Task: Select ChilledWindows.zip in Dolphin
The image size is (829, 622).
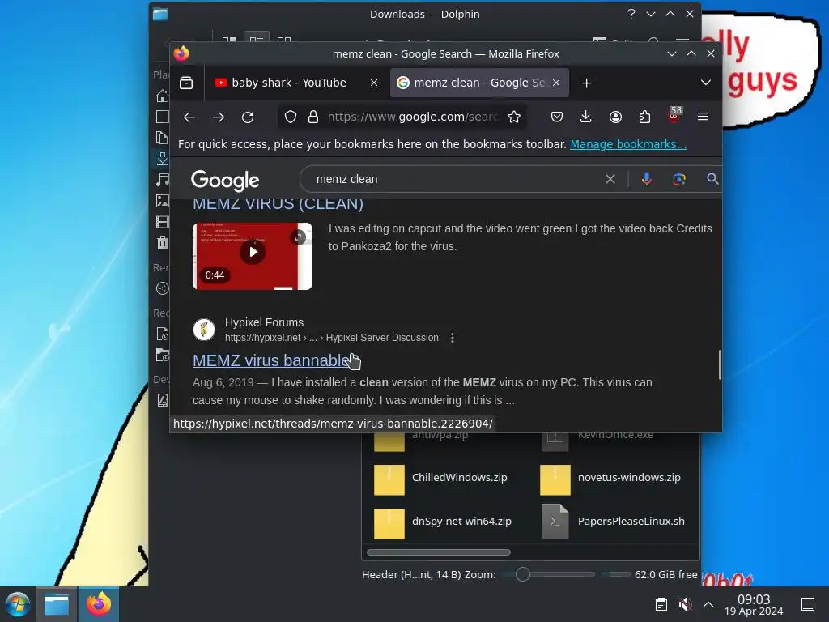Action: click(x=441, y=479)
